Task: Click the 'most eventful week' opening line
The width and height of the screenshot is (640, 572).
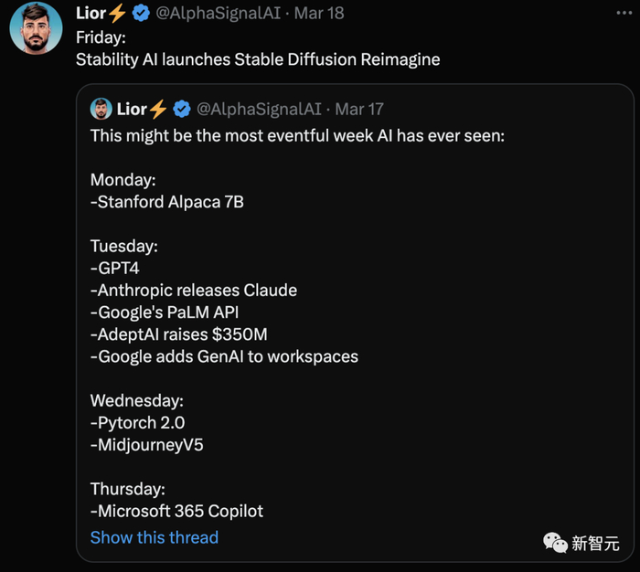Action: tap(297, 135)
